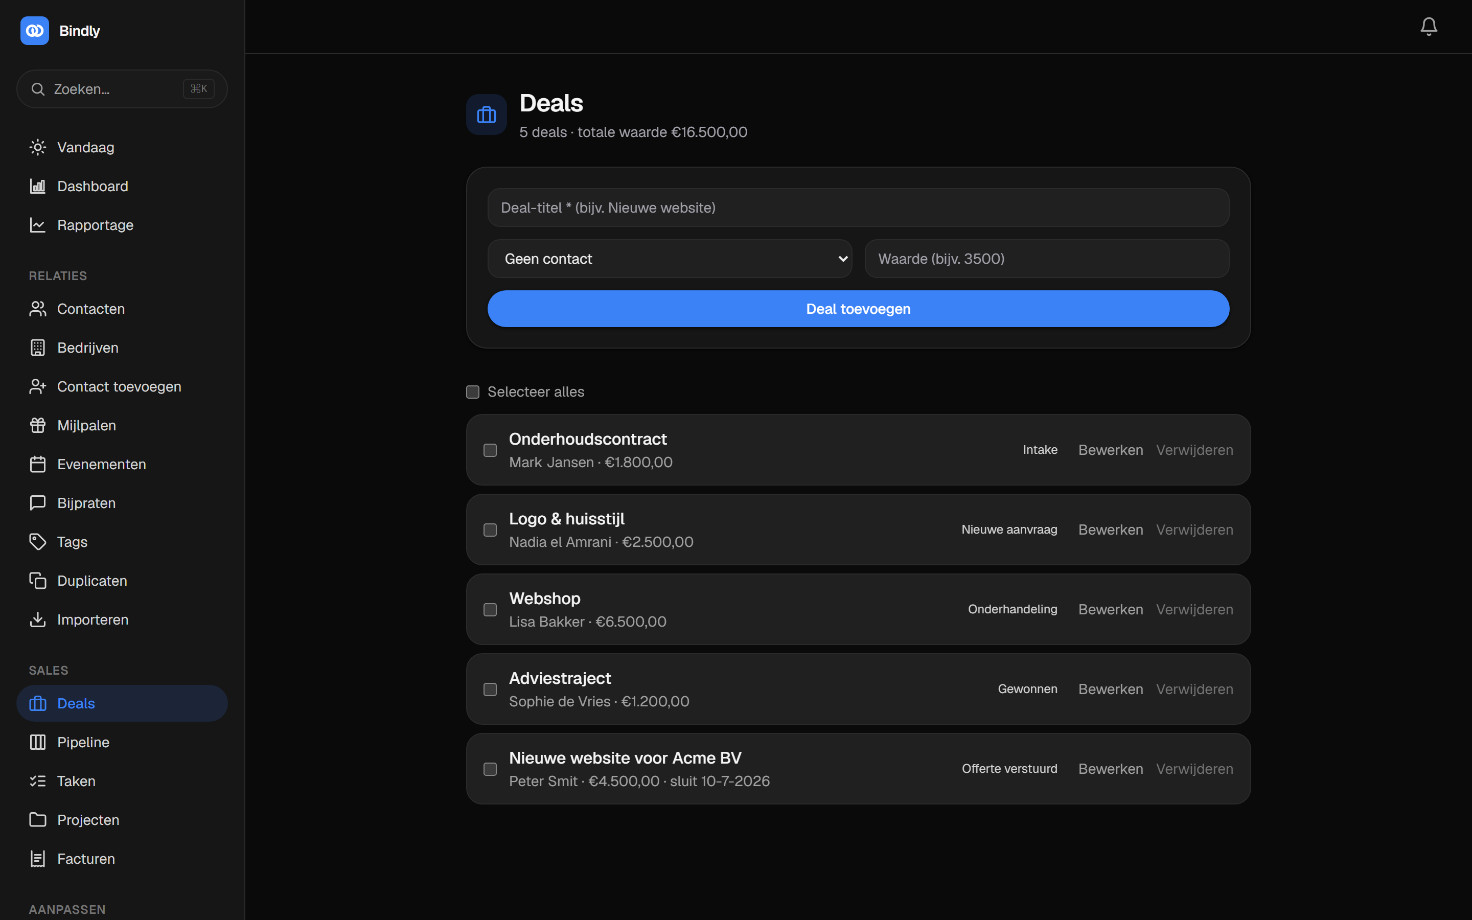The width and height of the screenshot is (1472, 920).
Task: Tick the Selecteer alles checkbox
Action: pos(473,392)
